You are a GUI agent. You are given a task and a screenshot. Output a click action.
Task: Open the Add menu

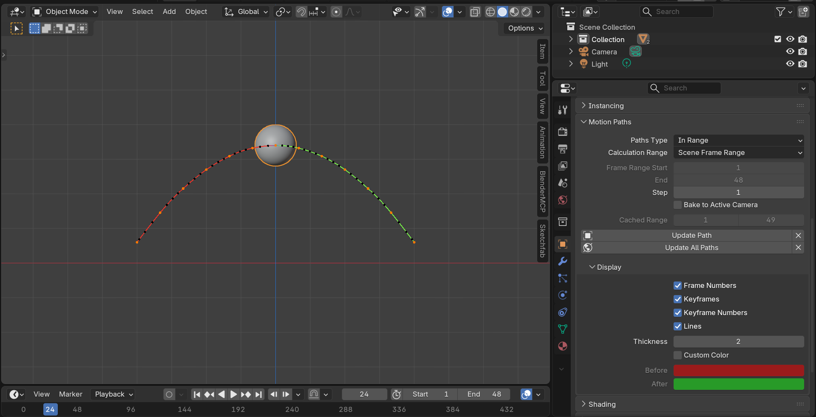point(169,12)
